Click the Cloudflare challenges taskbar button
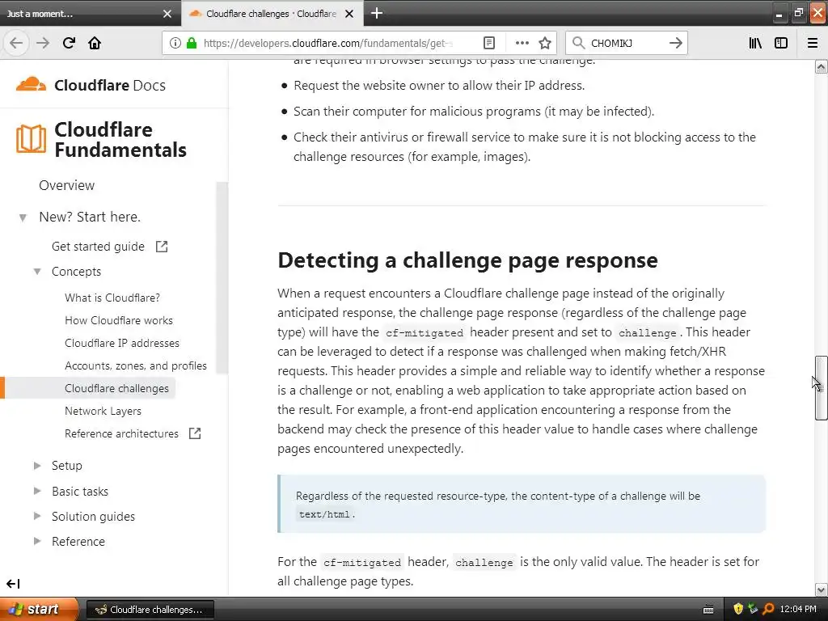Screen dimensions: 828x621 pyautogui.click(x=150, y=610)
